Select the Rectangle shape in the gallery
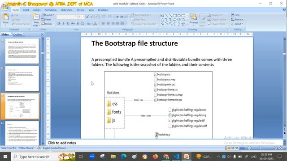Image resolution: width=287 pixels, height=161 pixels. (175, 16)
